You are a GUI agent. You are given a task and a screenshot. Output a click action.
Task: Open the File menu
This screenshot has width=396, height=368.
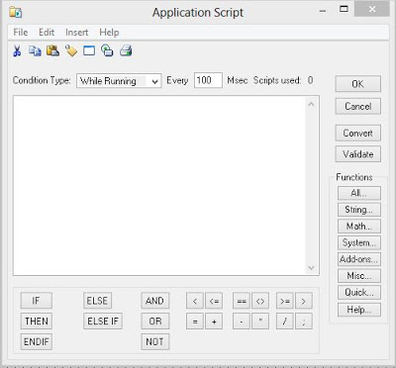tap(21, 33)
